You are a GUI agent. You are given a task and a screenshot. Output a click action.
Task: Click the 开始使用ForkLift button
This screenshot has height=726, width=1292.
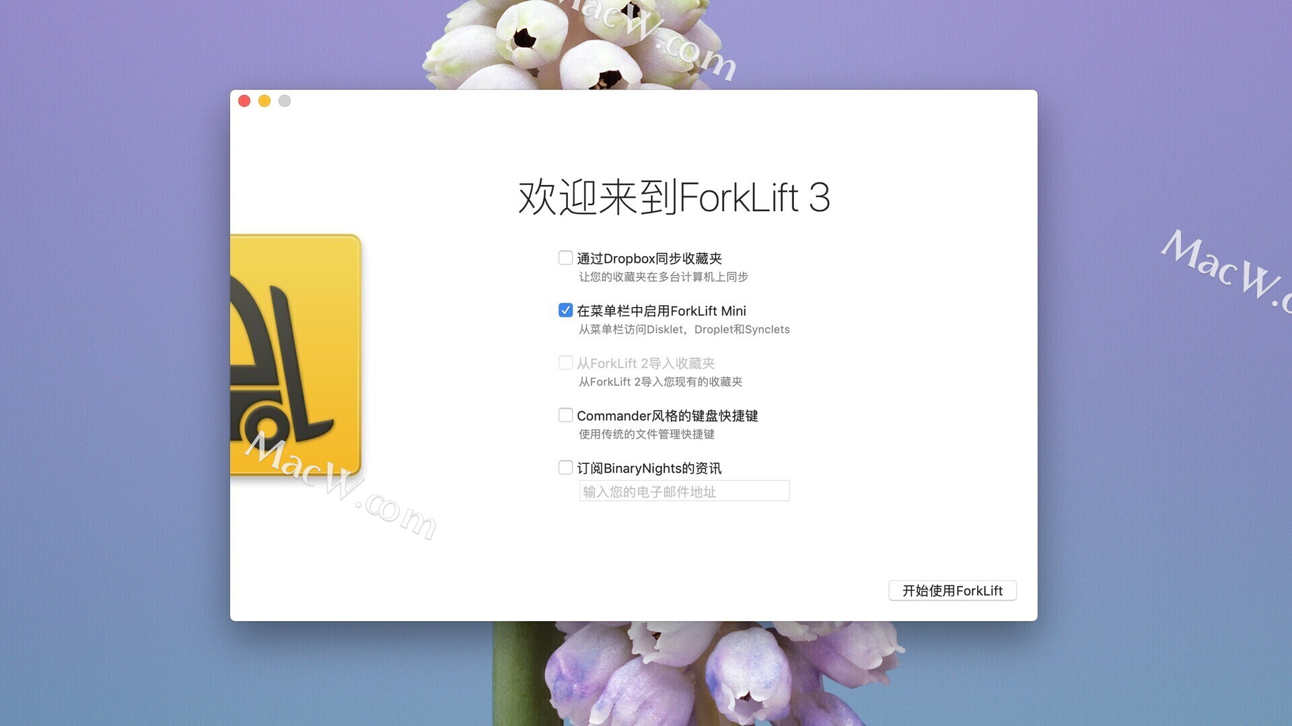click(x=952, y=591)
